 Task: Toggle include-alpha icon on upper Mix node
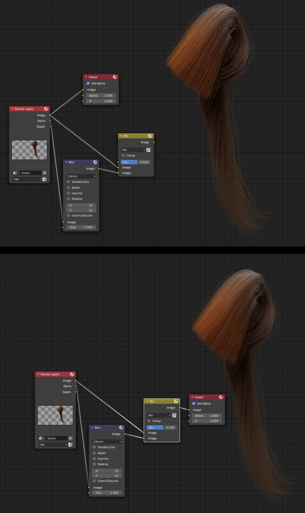(149, 150)
